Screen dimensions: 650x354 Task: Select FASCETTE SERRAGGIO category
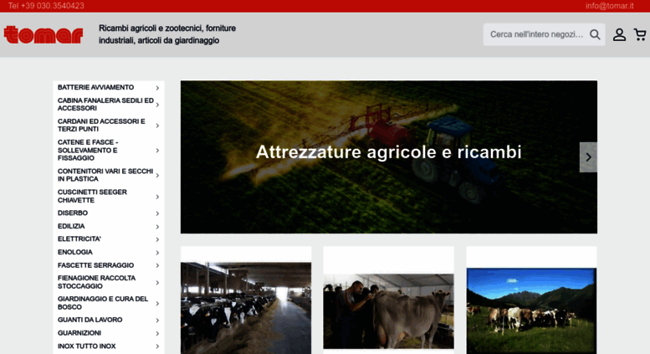pos(95,265)
